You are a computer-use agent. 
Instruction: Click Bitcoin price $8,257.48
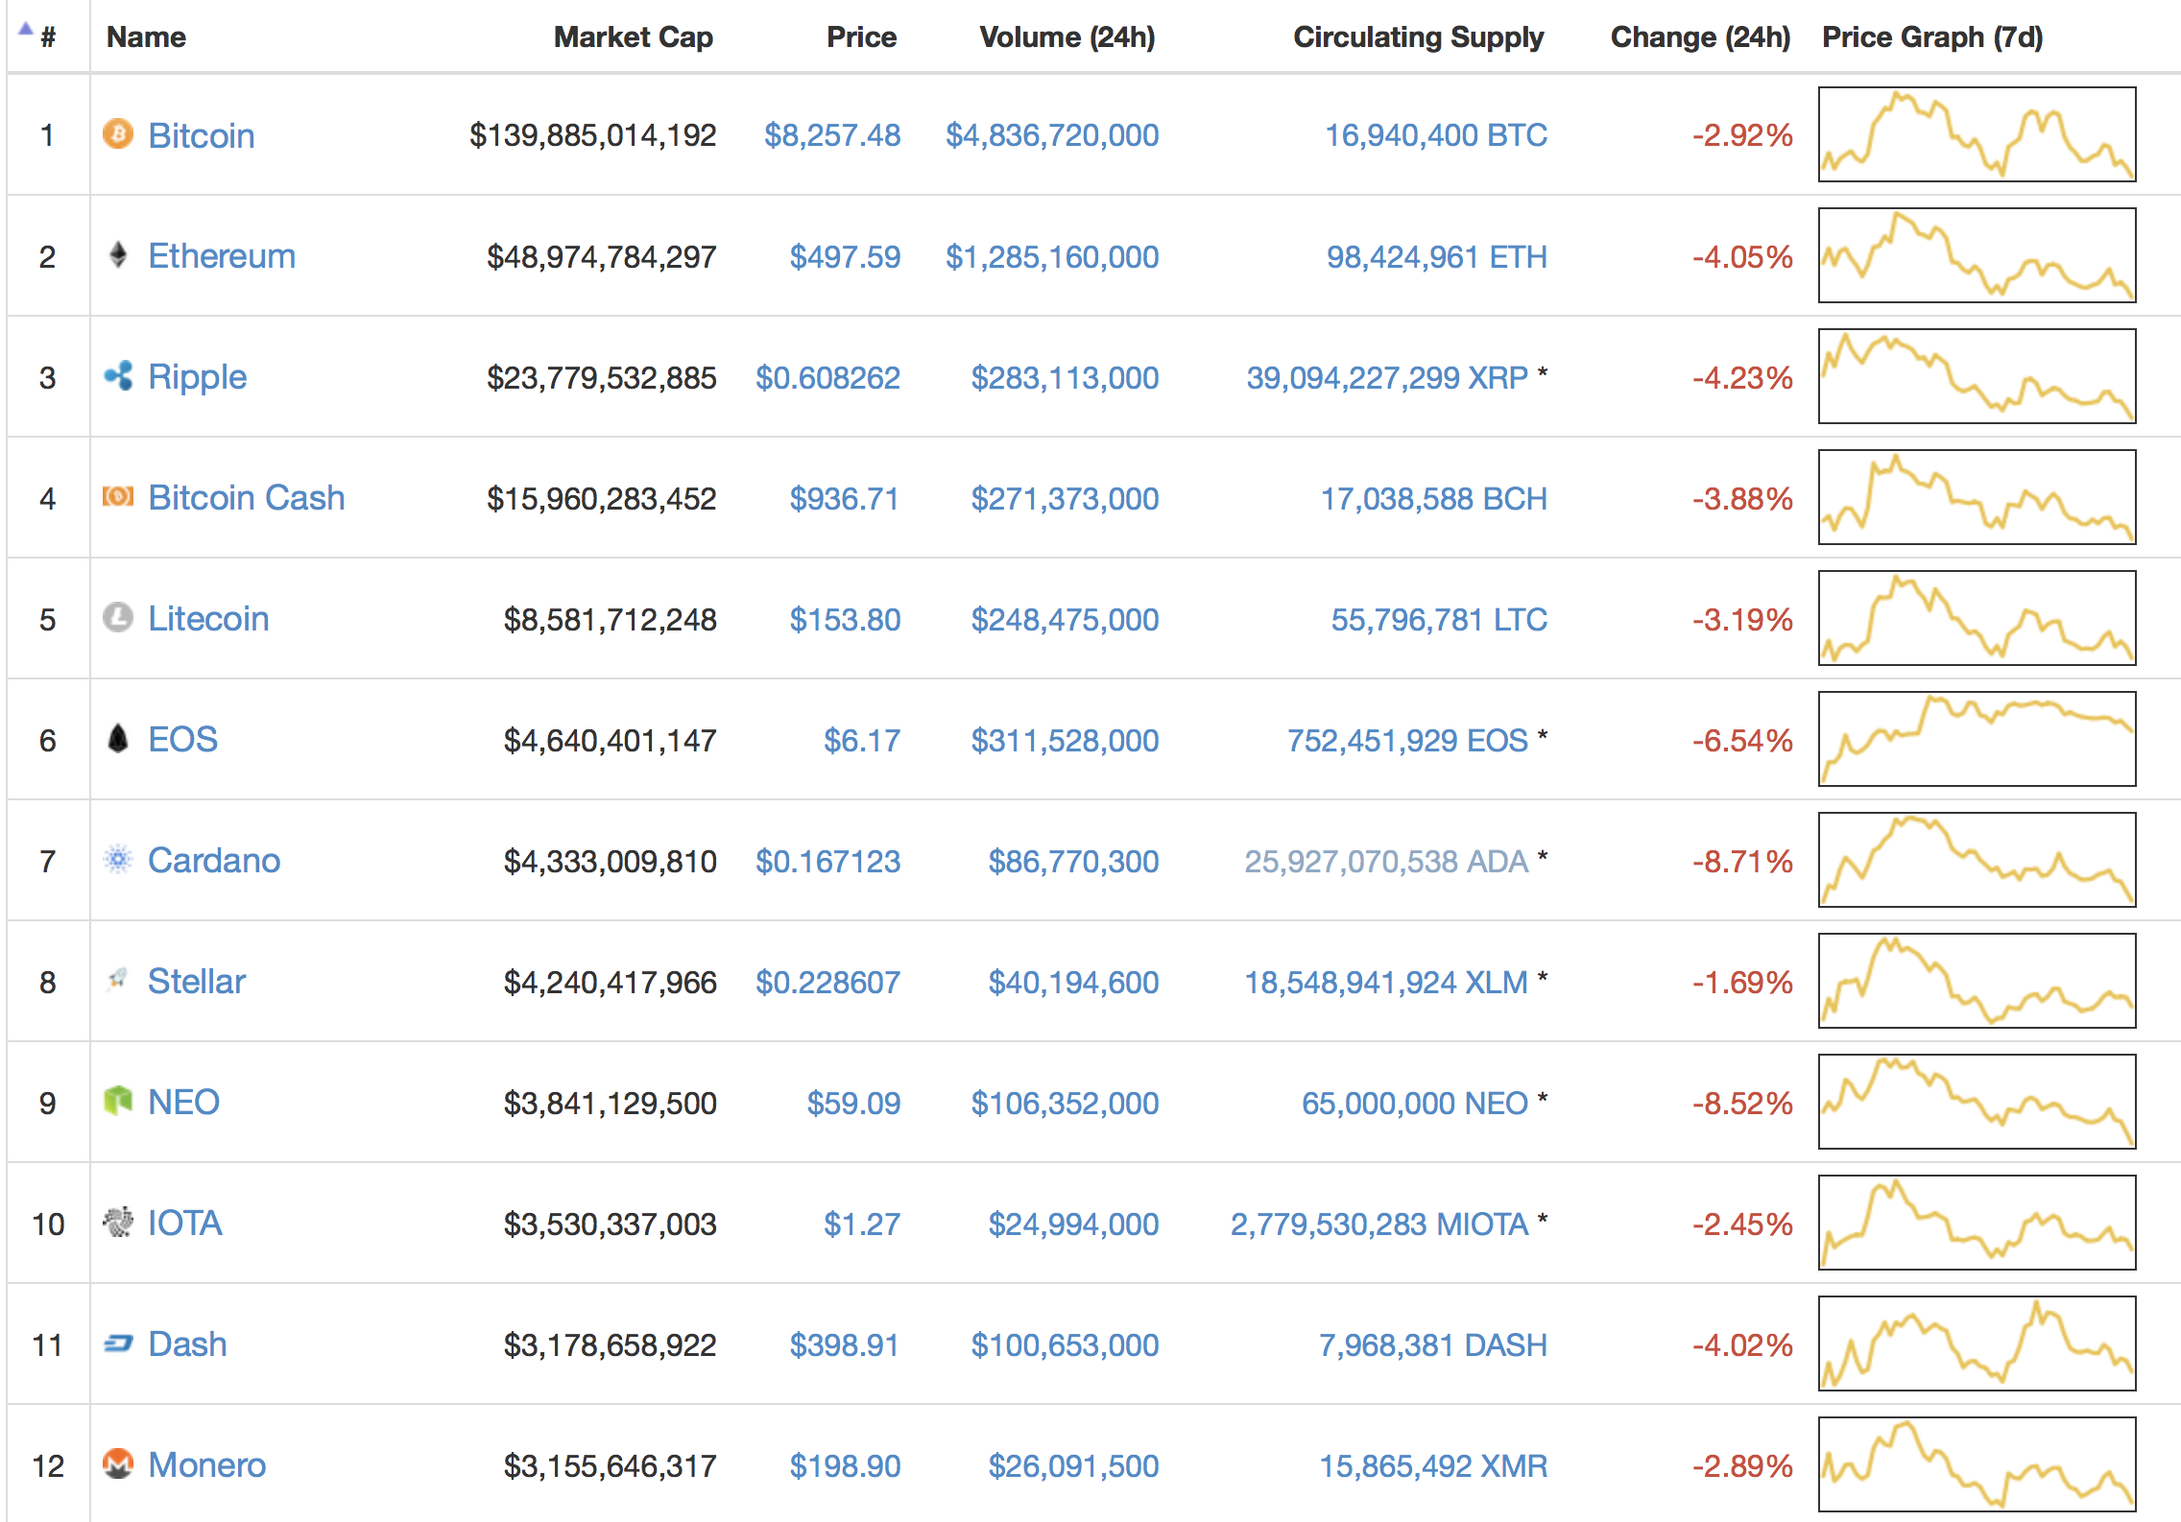(x=832, y=135)
